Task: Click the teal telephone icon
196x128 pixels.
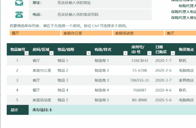Action: pos(19,14)
